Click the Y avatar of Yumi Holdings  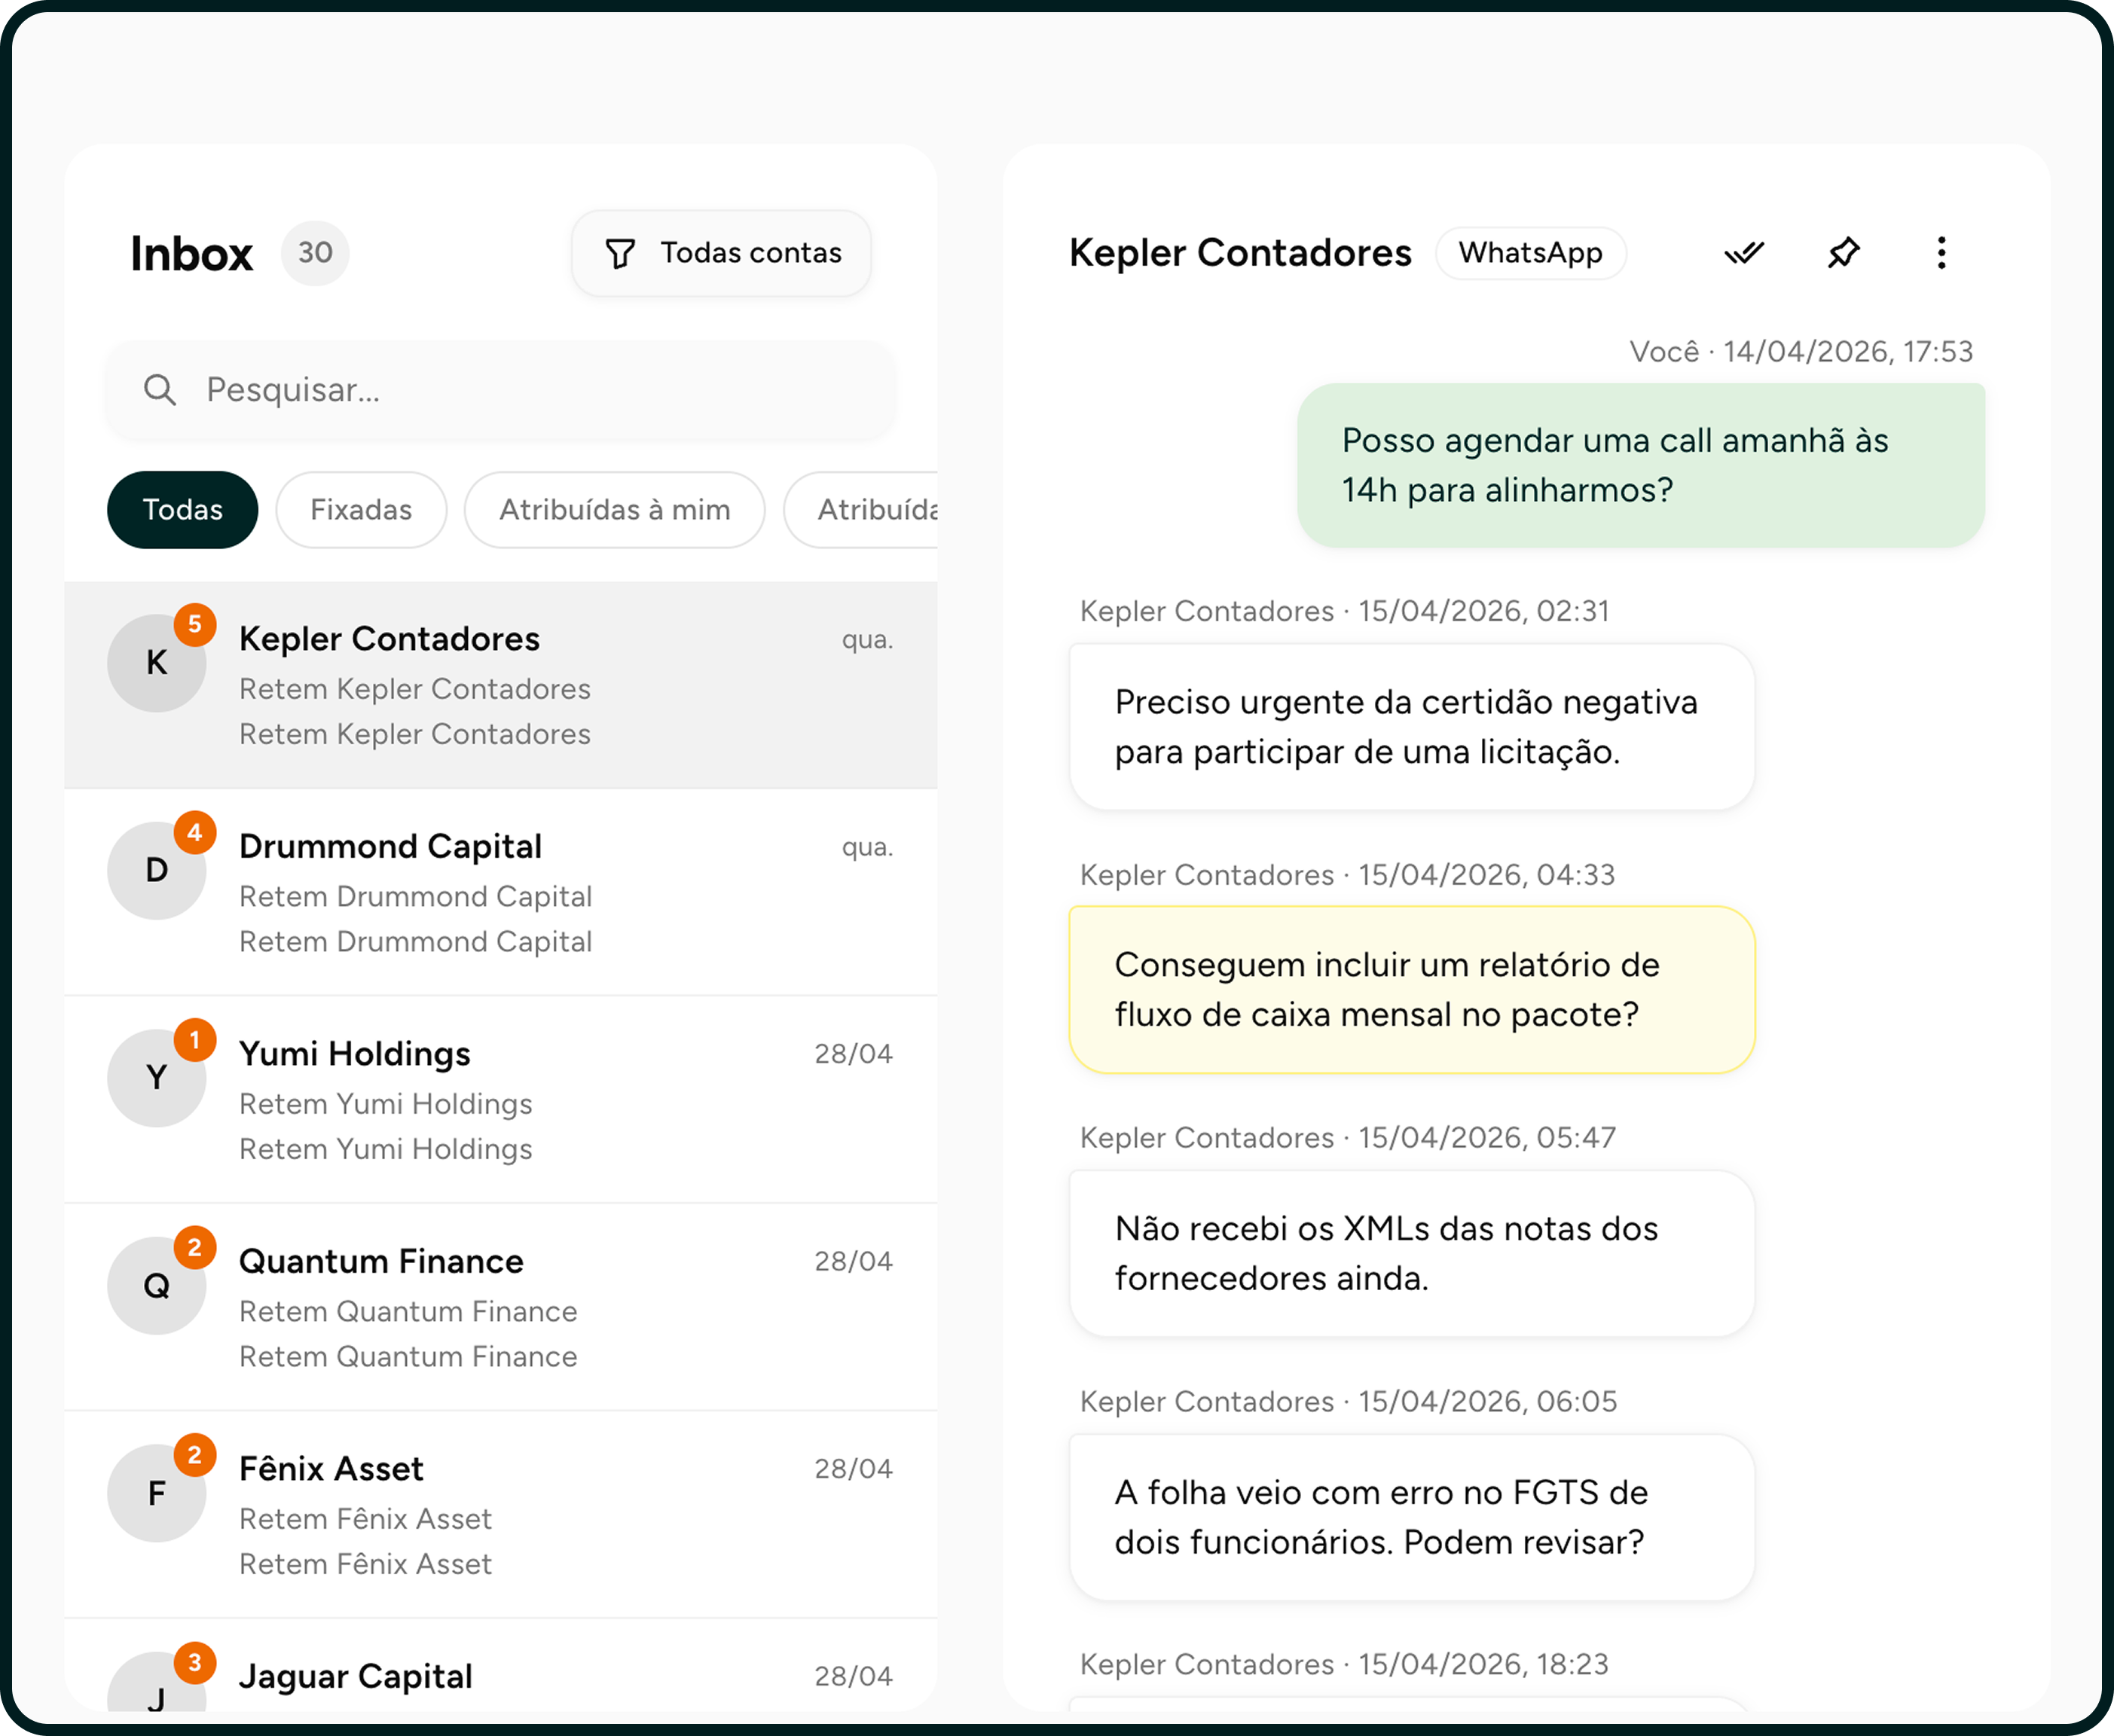point(157,1078)
